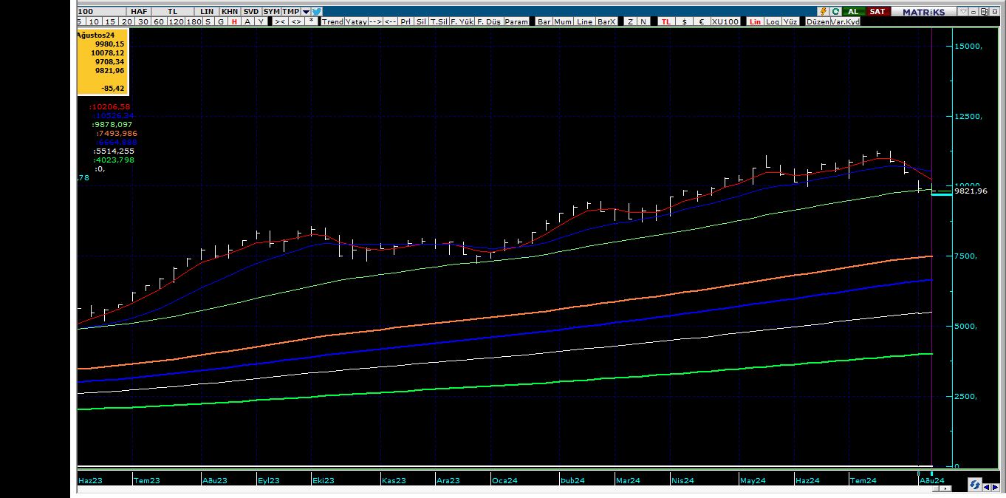This screenshot has height=498, width=1006.
Task: Select the Y yearly period
Action: click(261, 22)
